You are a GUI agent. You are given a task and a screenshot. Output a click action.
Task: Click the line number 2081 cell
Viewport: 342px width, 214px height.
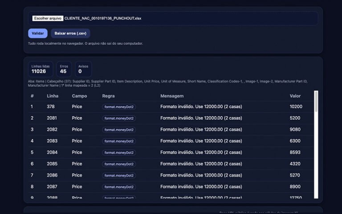pos(52,118)
